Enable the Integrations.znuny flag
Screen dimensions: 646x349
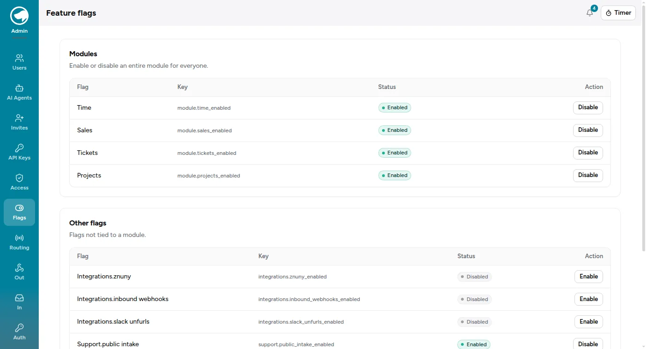(x=589, y=277)
